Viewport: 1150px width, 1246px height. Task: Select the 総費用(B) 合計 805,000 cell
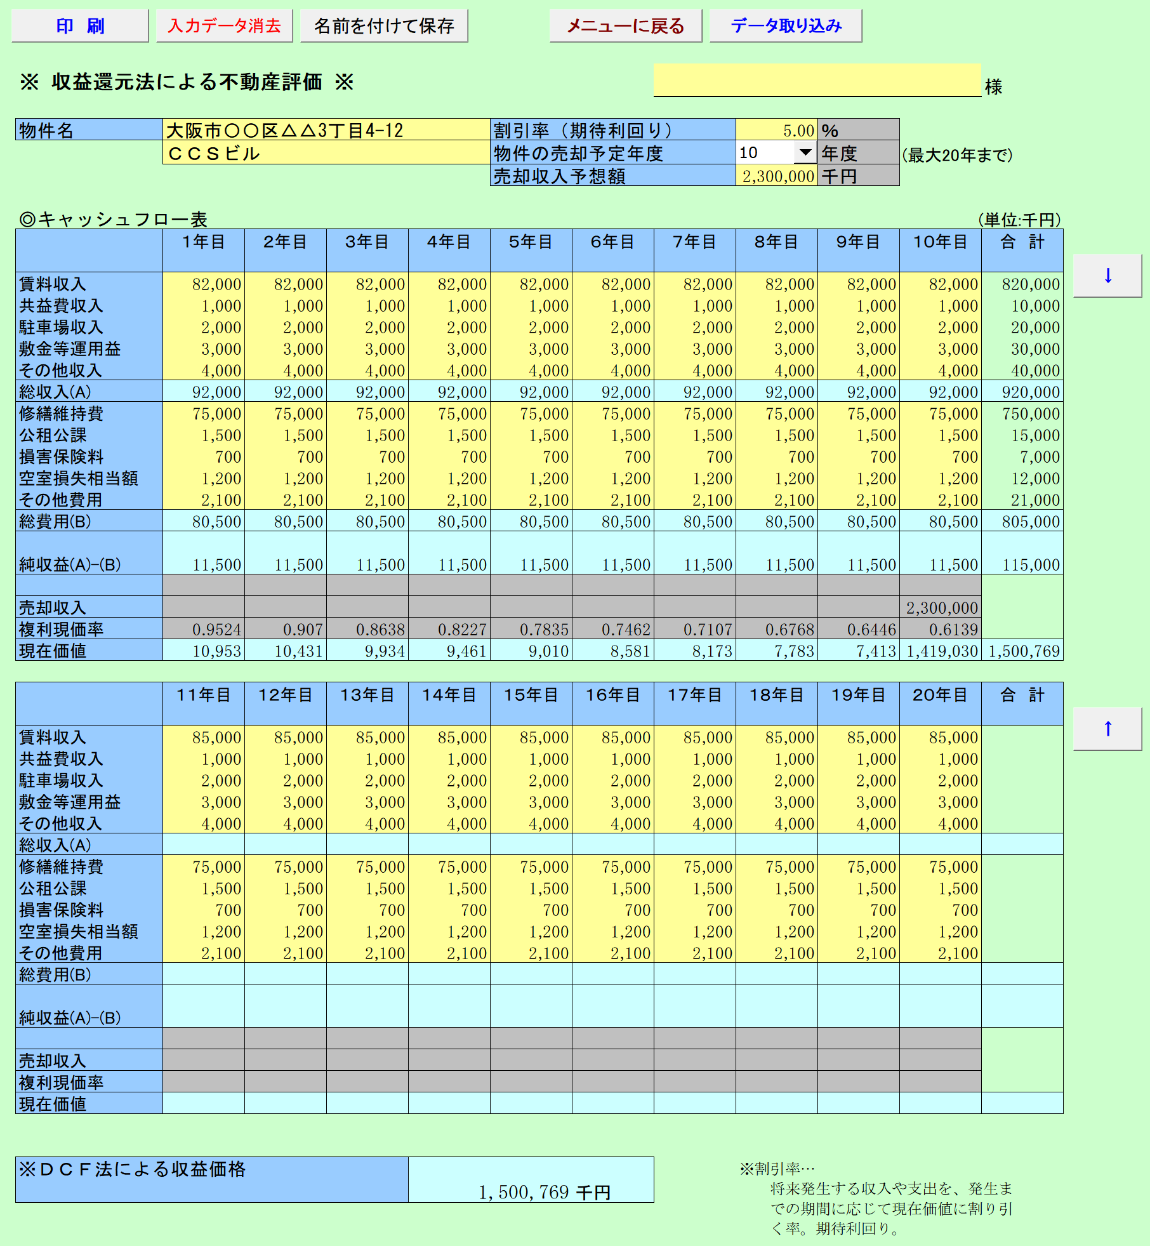click(x=1022, y=521)
